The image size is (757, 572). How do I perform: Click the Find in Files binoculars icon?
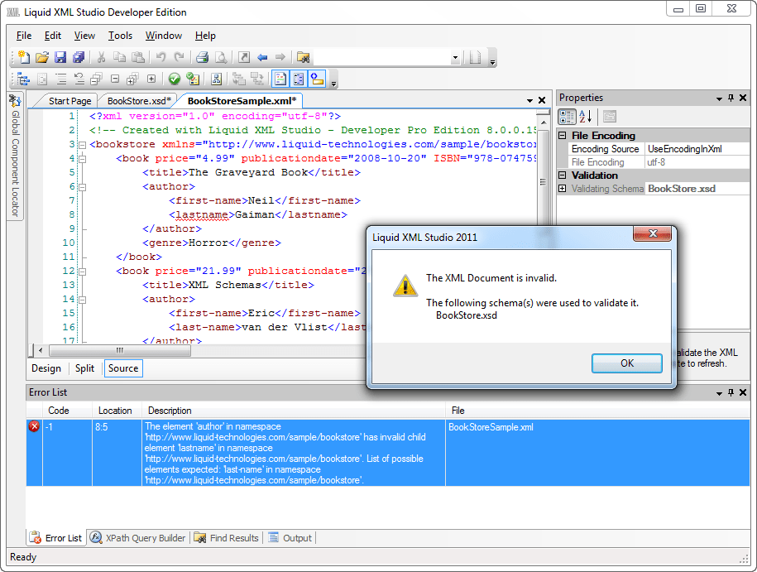(x=303, y=57)
